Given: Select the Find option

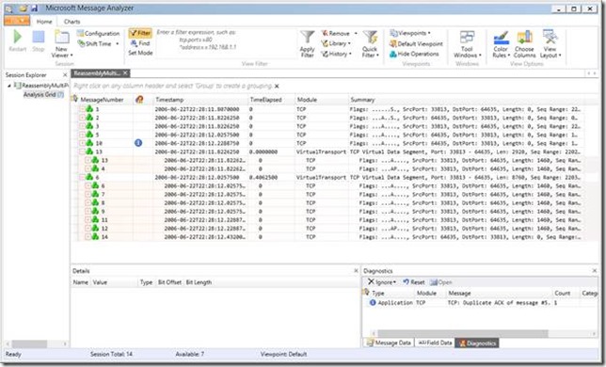Looking at the screenshot, I should [140, 43].
